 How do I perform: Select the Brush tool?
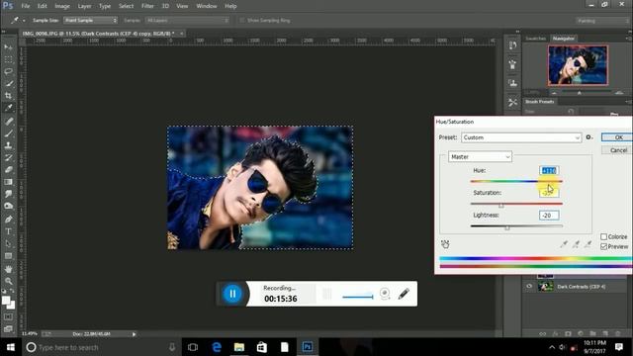[8, 133]
